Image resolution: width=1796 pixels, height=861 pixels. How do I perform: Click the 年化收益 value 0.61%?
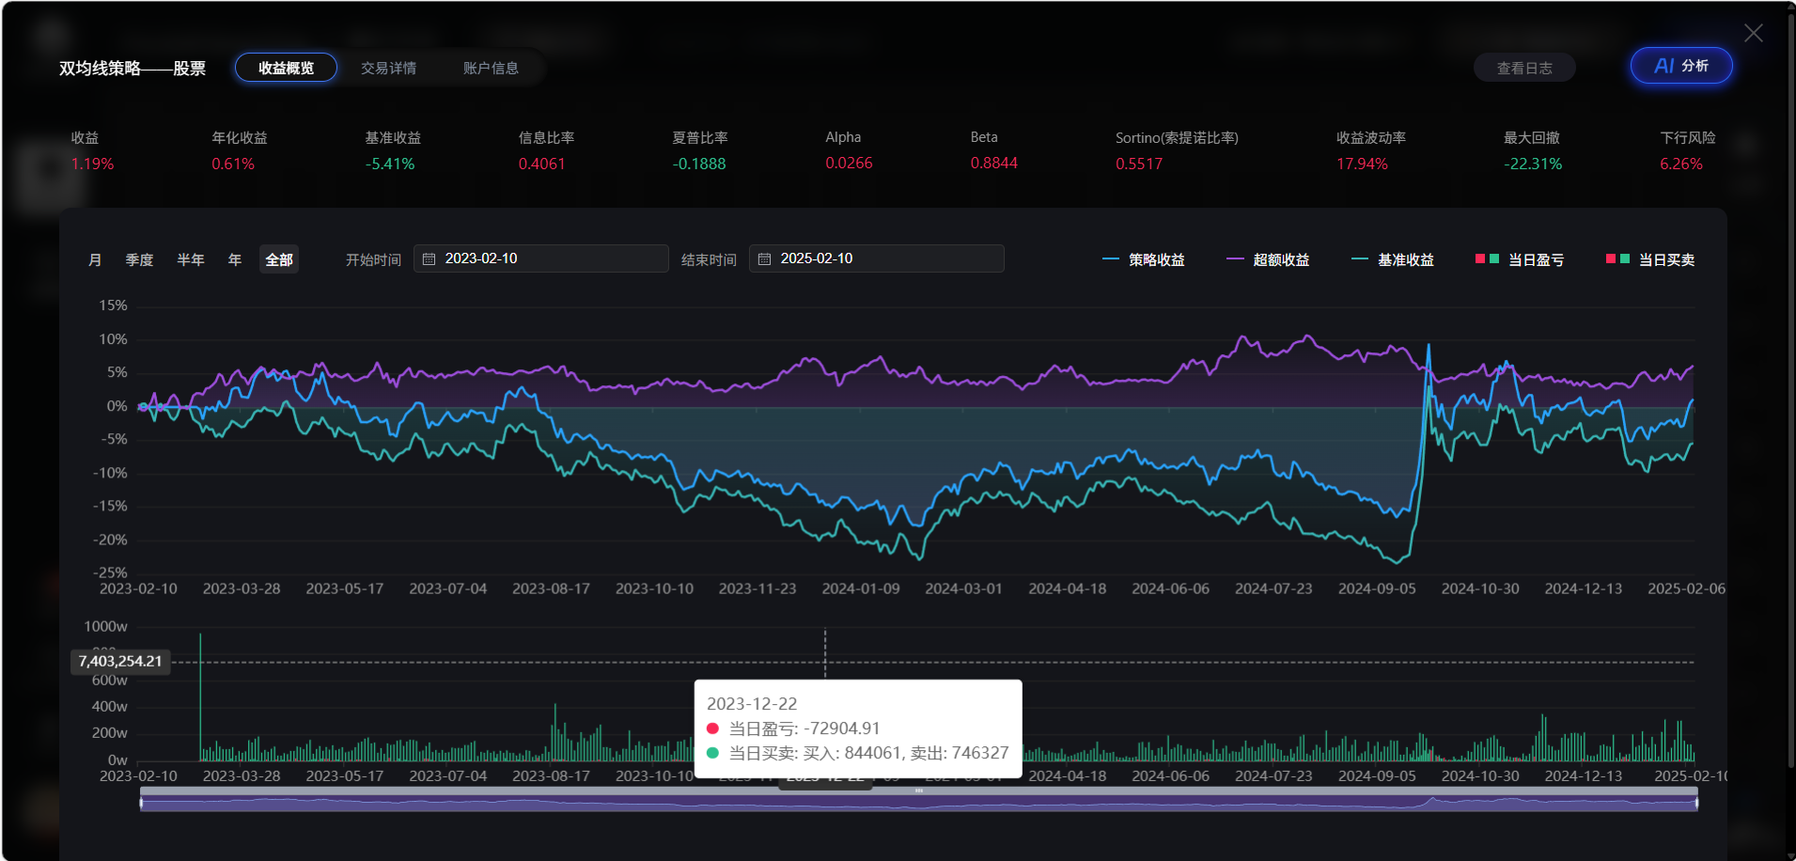(x=233, y=164)
